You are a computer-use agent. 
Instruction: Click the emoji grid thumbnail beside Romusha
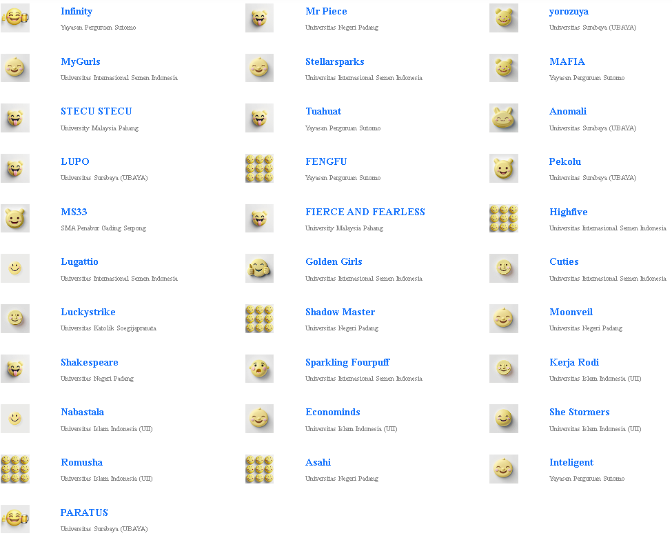[15, 469]
